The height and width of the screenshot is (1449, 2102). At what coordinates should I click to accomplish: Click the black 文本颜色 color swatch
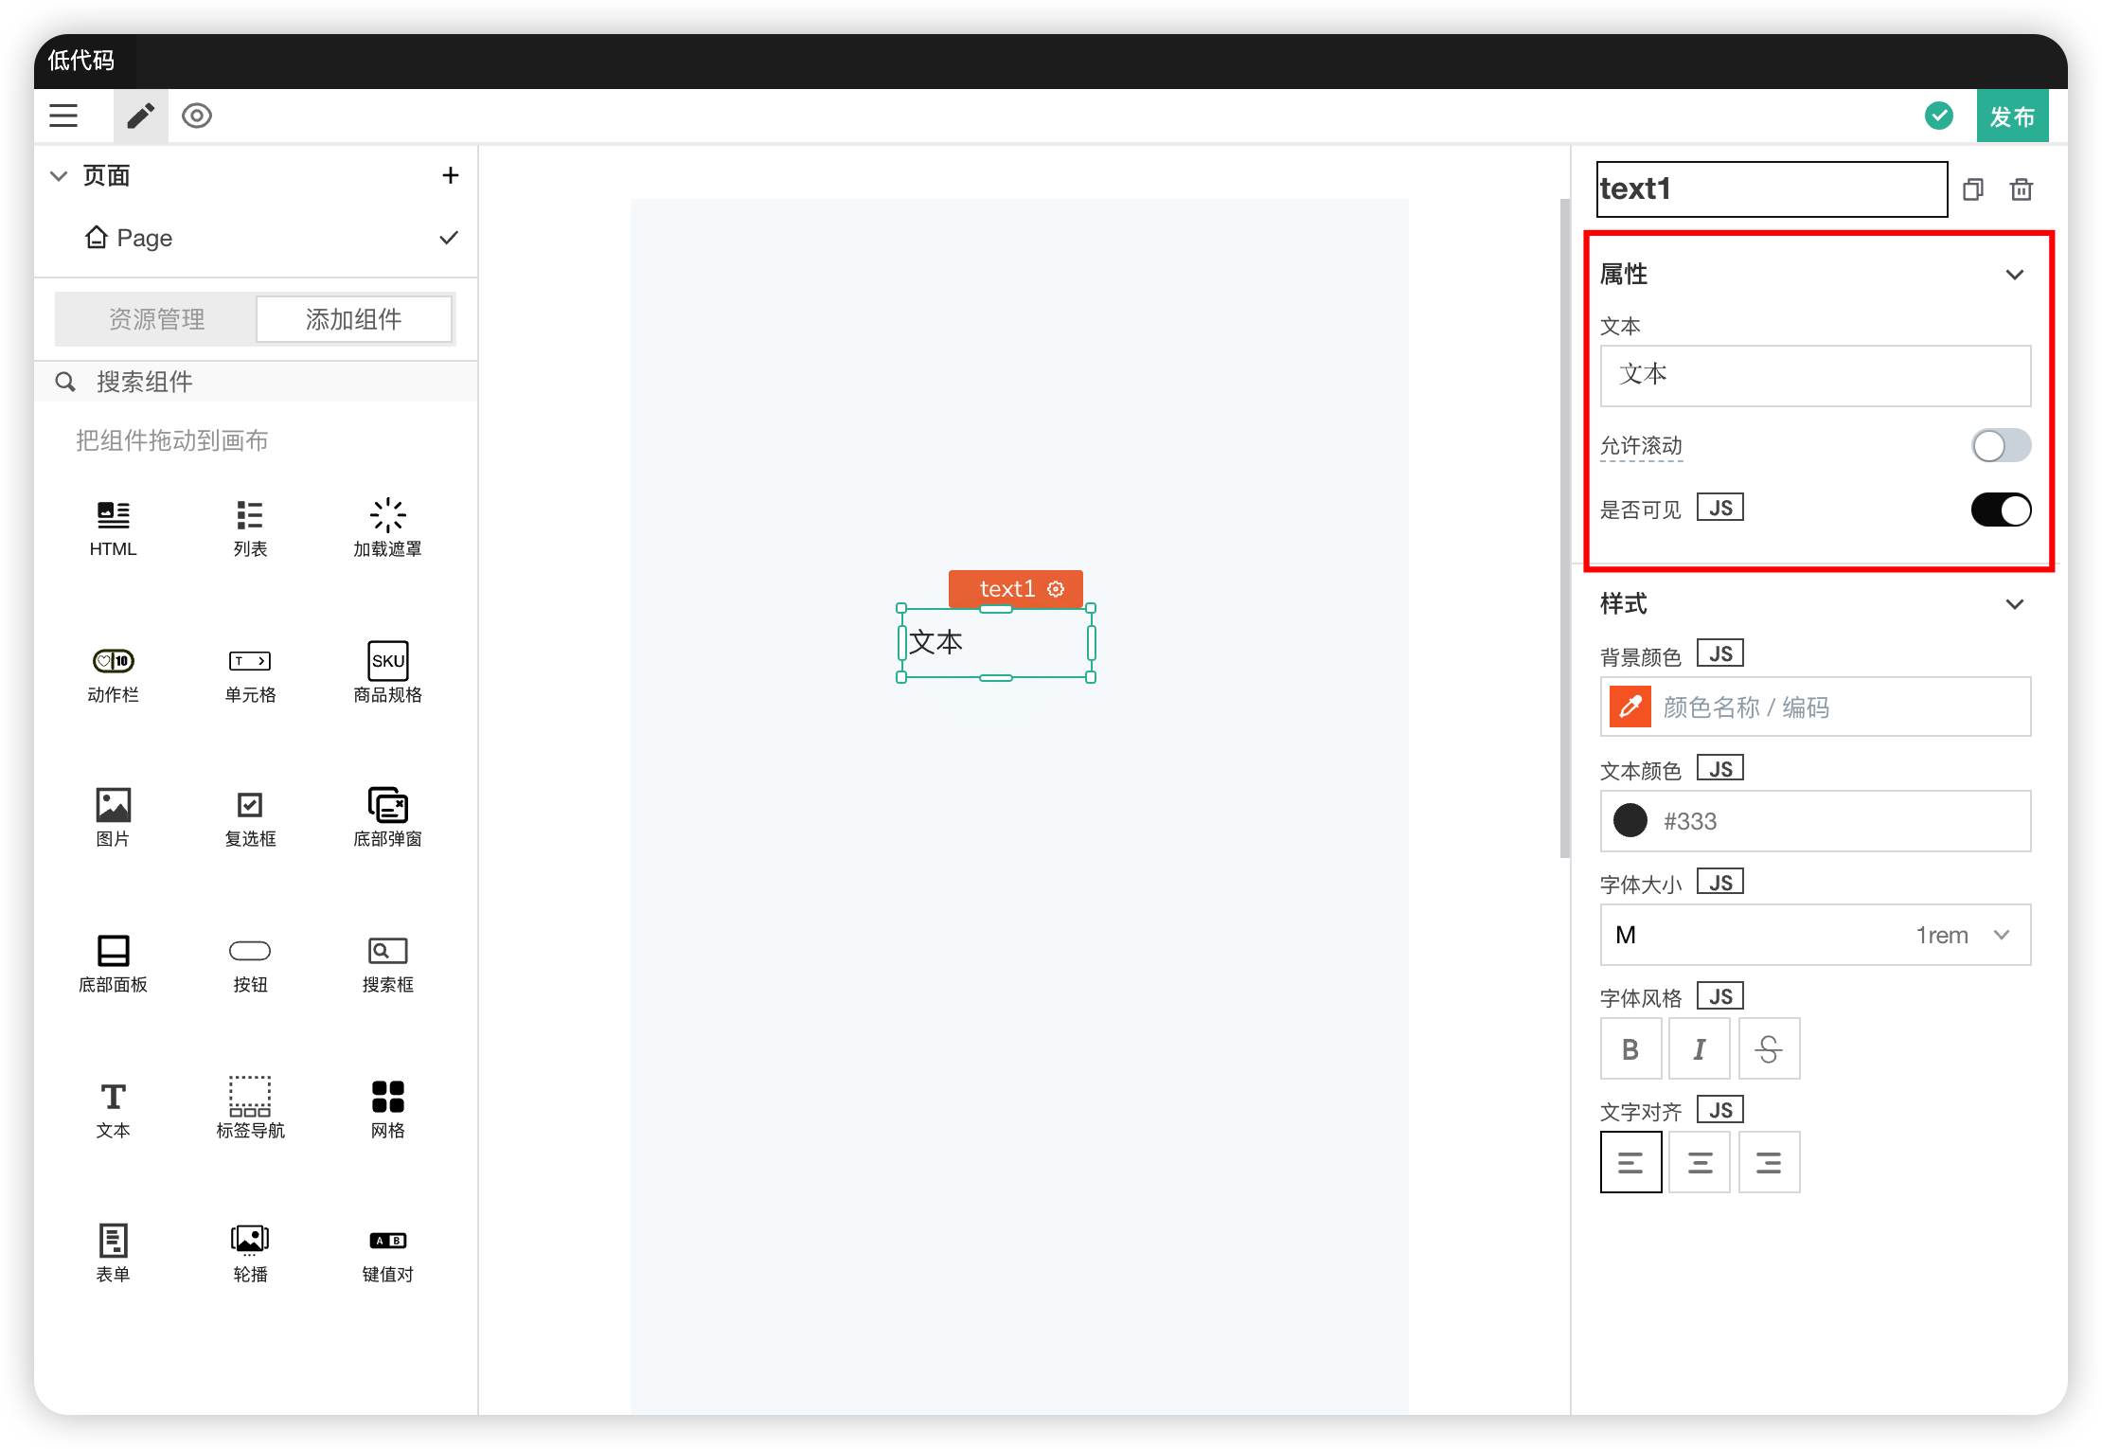click(1630, 820)
